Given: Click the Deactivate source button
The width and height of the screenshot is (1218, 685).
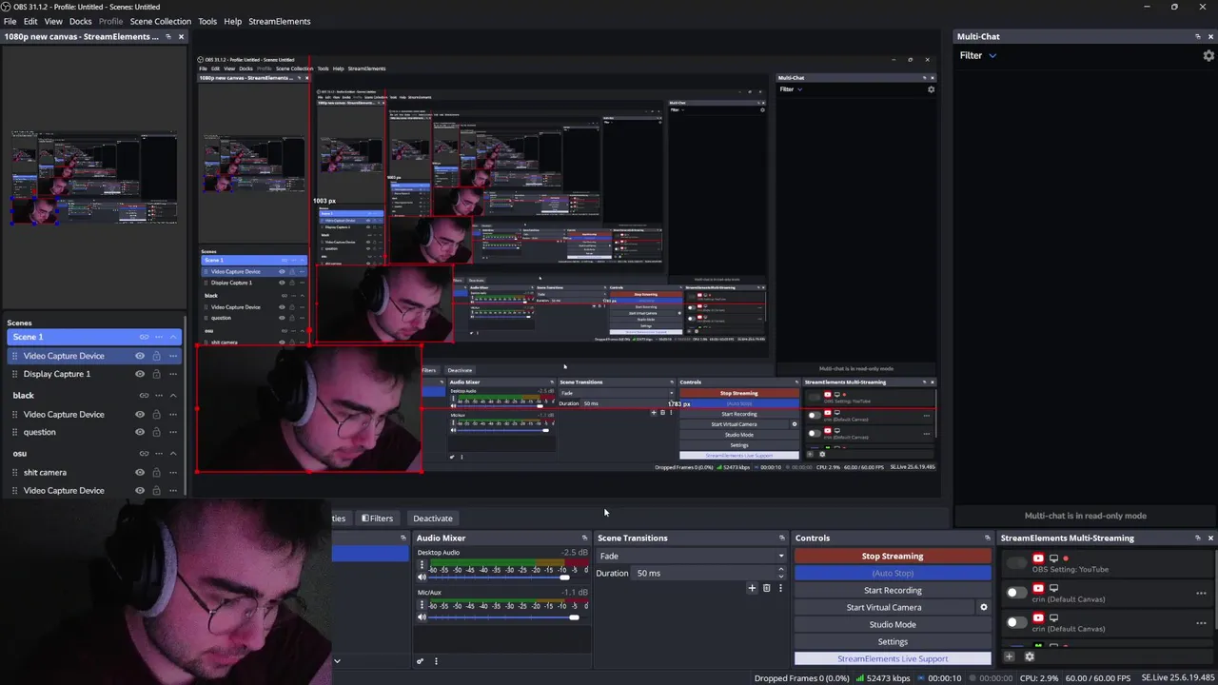Looking at the screenshot, I should [x=433, y=519].
